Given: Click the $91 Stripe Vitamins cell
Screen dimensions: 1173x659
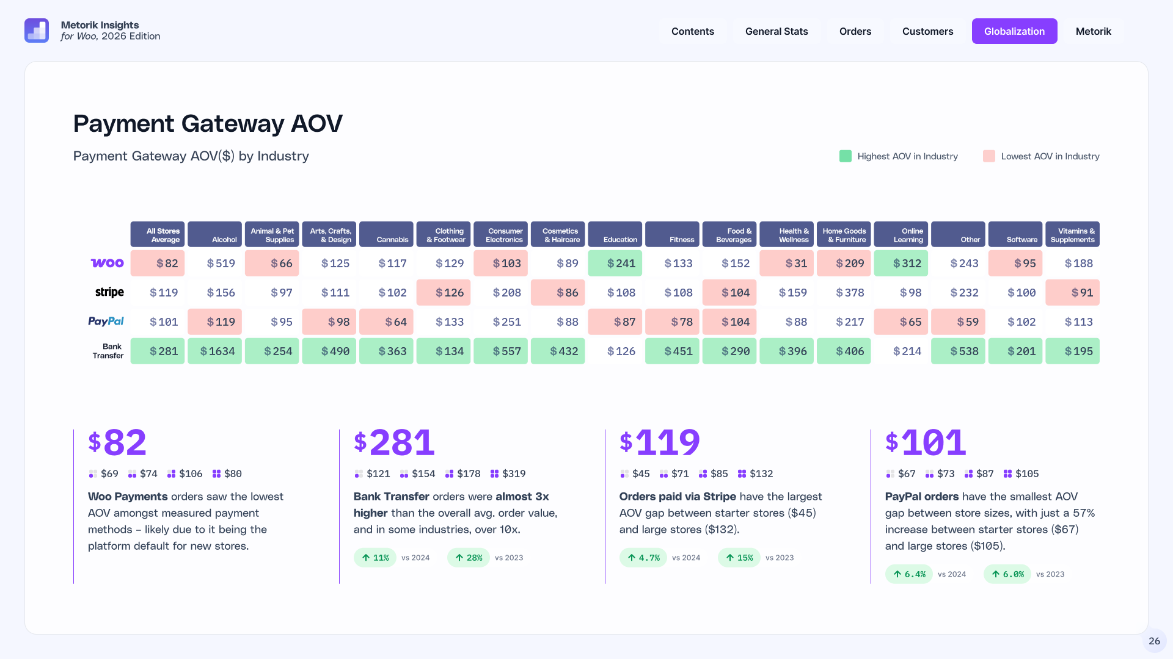Looking at the screenshot, I should (1073, 292).
